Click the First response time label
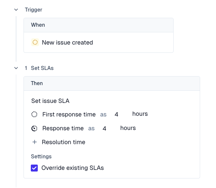This screenshot has height=188, width=216. click(69, 114)
